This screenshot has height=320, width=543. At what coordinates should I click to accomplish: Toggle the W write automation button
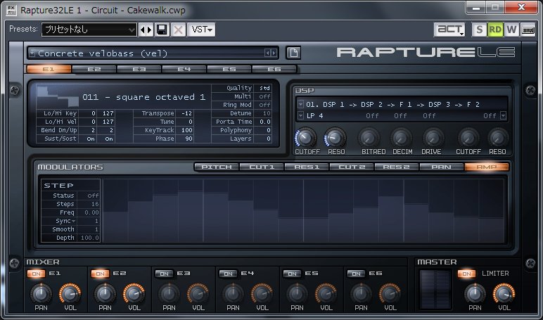click(x=511, y=30)
